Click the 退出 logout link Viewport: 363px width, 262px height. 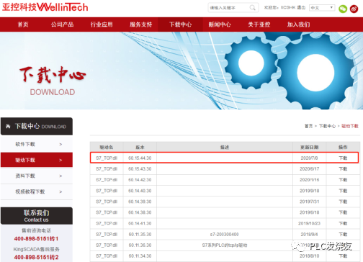(301, 7)
